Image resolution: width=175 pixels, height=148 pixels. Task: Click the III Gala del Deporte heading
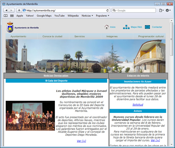pyautogui.click(x=56, y=81)
